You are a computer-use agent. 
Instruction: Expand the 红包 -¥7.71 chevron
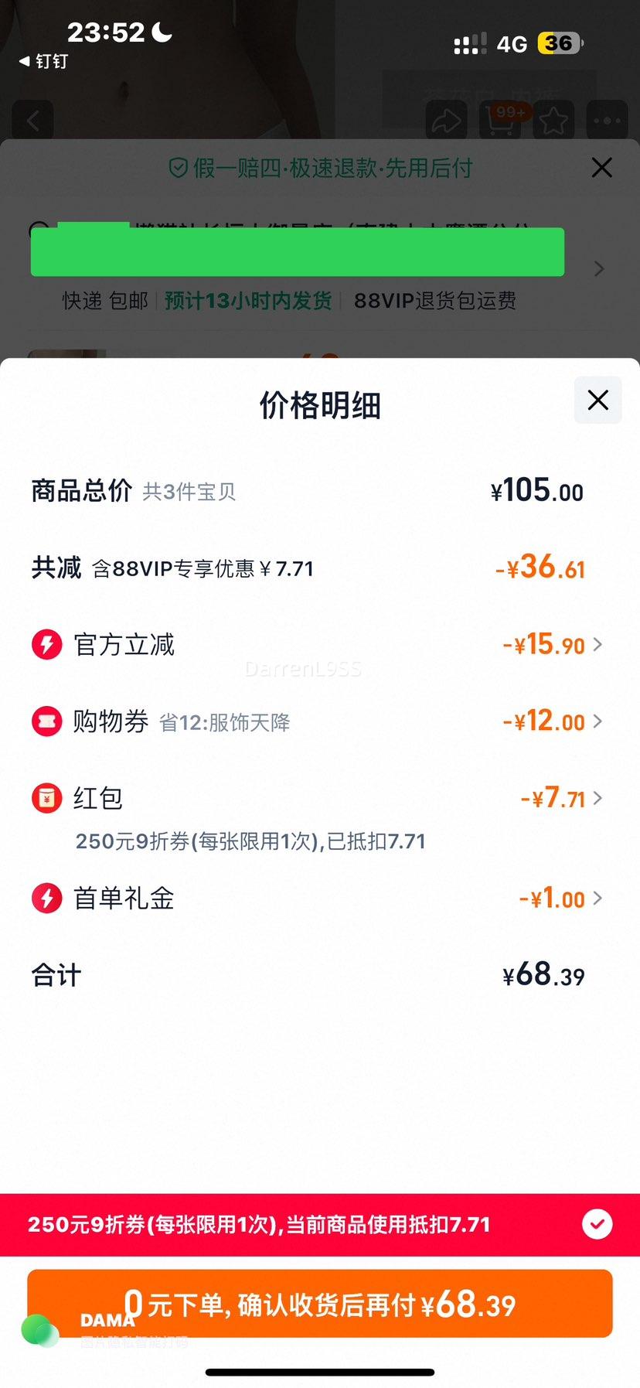[x=597, y=798]
